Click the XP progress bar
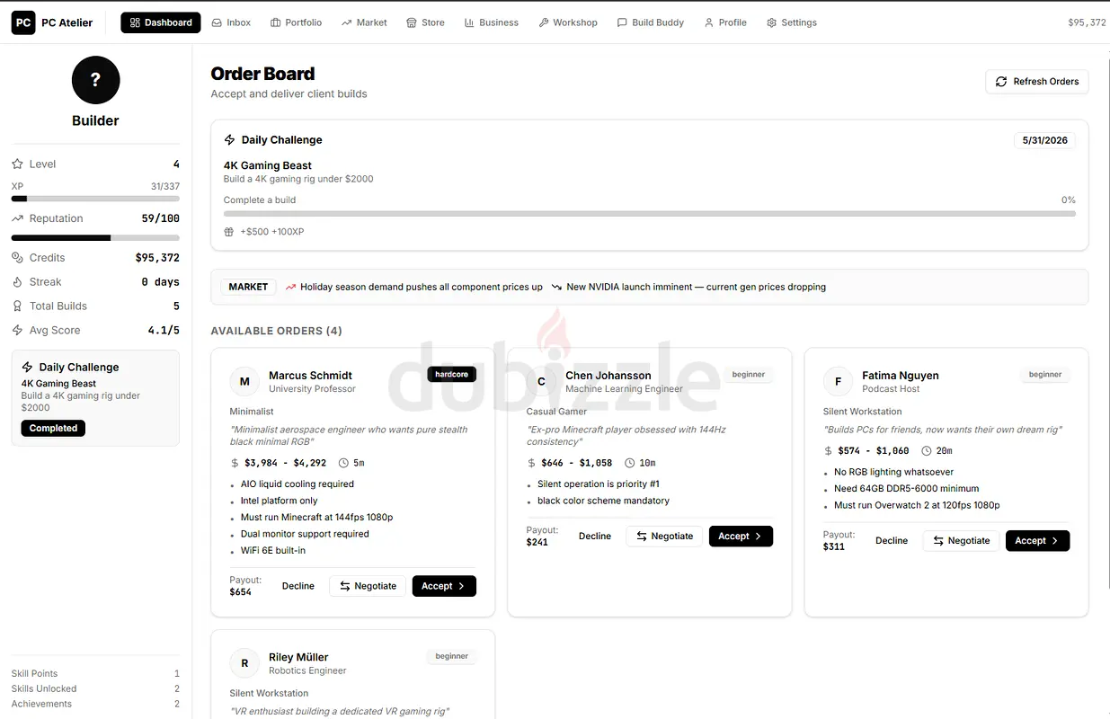The width and height of the screenshot is (1110, 719). [x=95, y=199]
